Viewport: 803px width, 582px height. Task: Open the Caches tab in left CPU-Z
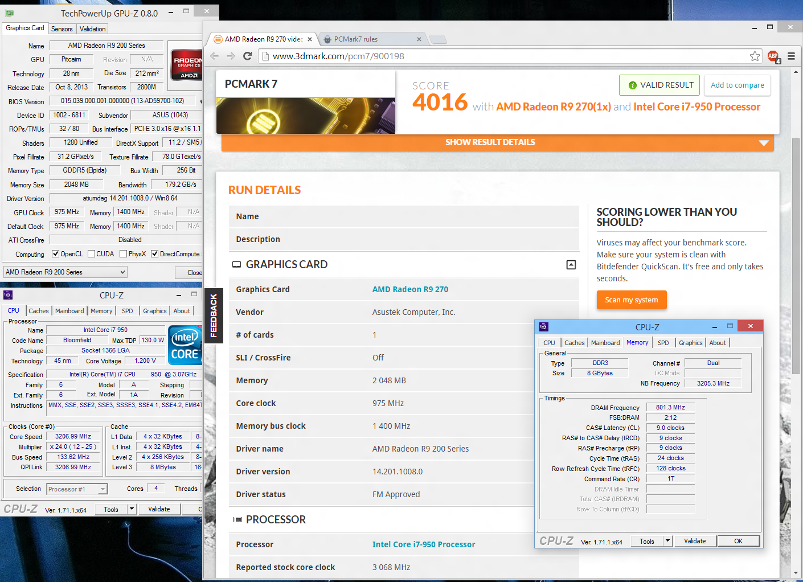(39, 311)
